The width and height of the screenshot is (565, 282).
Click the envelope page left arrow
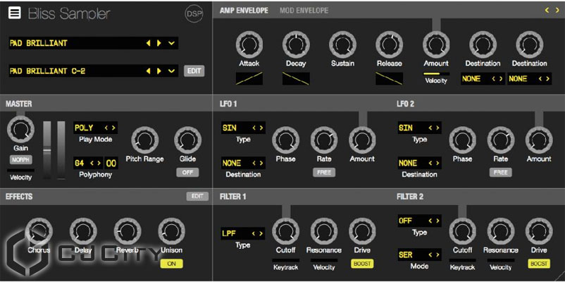pos(547,11)
